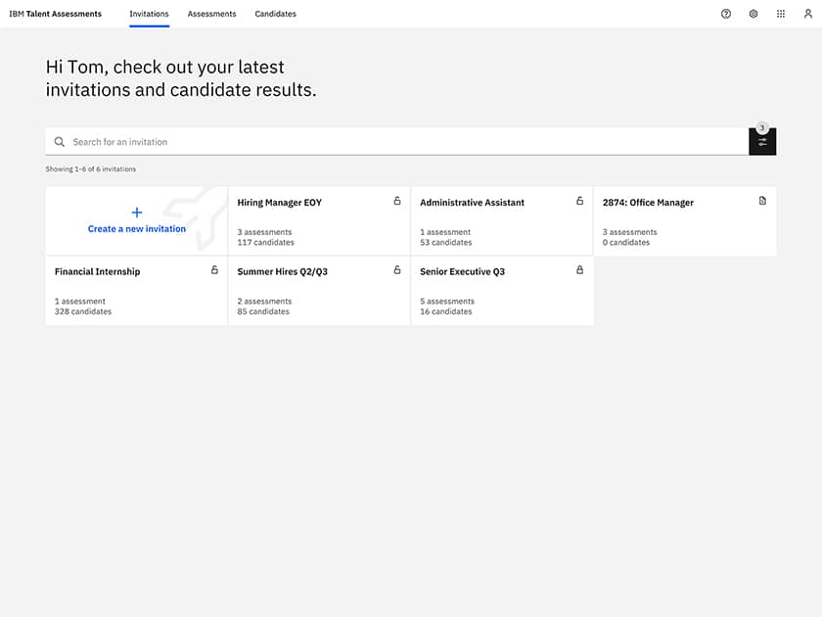This screenshot has height=617, width=822.
Task: Click the IBM Talent Assessments logo
Action: coord(55,14)
